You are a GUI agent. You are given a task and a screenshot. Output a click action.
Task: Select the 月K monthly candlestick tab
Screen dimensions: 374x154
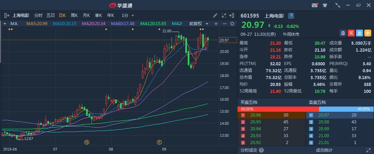pyautogui.click(x=86, y=16)
